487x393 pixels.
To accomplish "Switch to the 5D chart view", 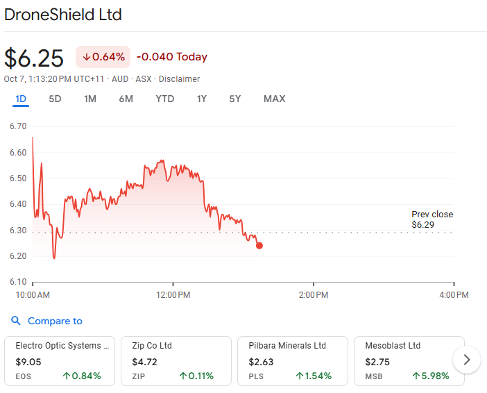I will [x=55, y=99].
